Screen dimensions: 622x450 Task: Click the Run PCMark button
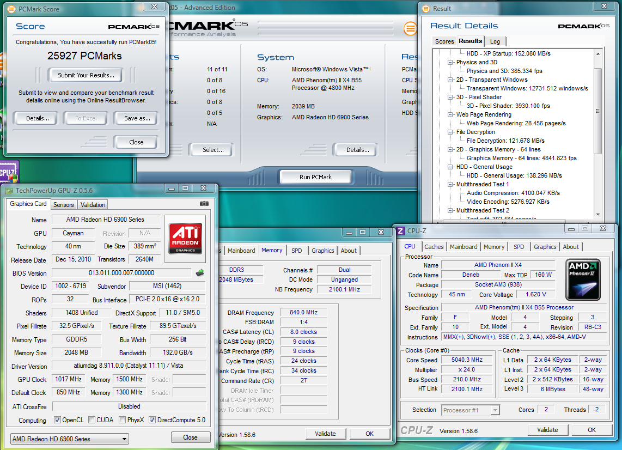point(315,177)
